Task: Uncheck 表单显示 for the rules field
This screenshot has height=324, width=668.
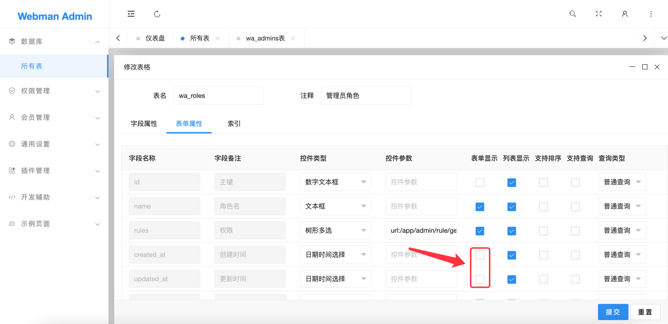Action: pyautogui.click(x=480, y=231)
